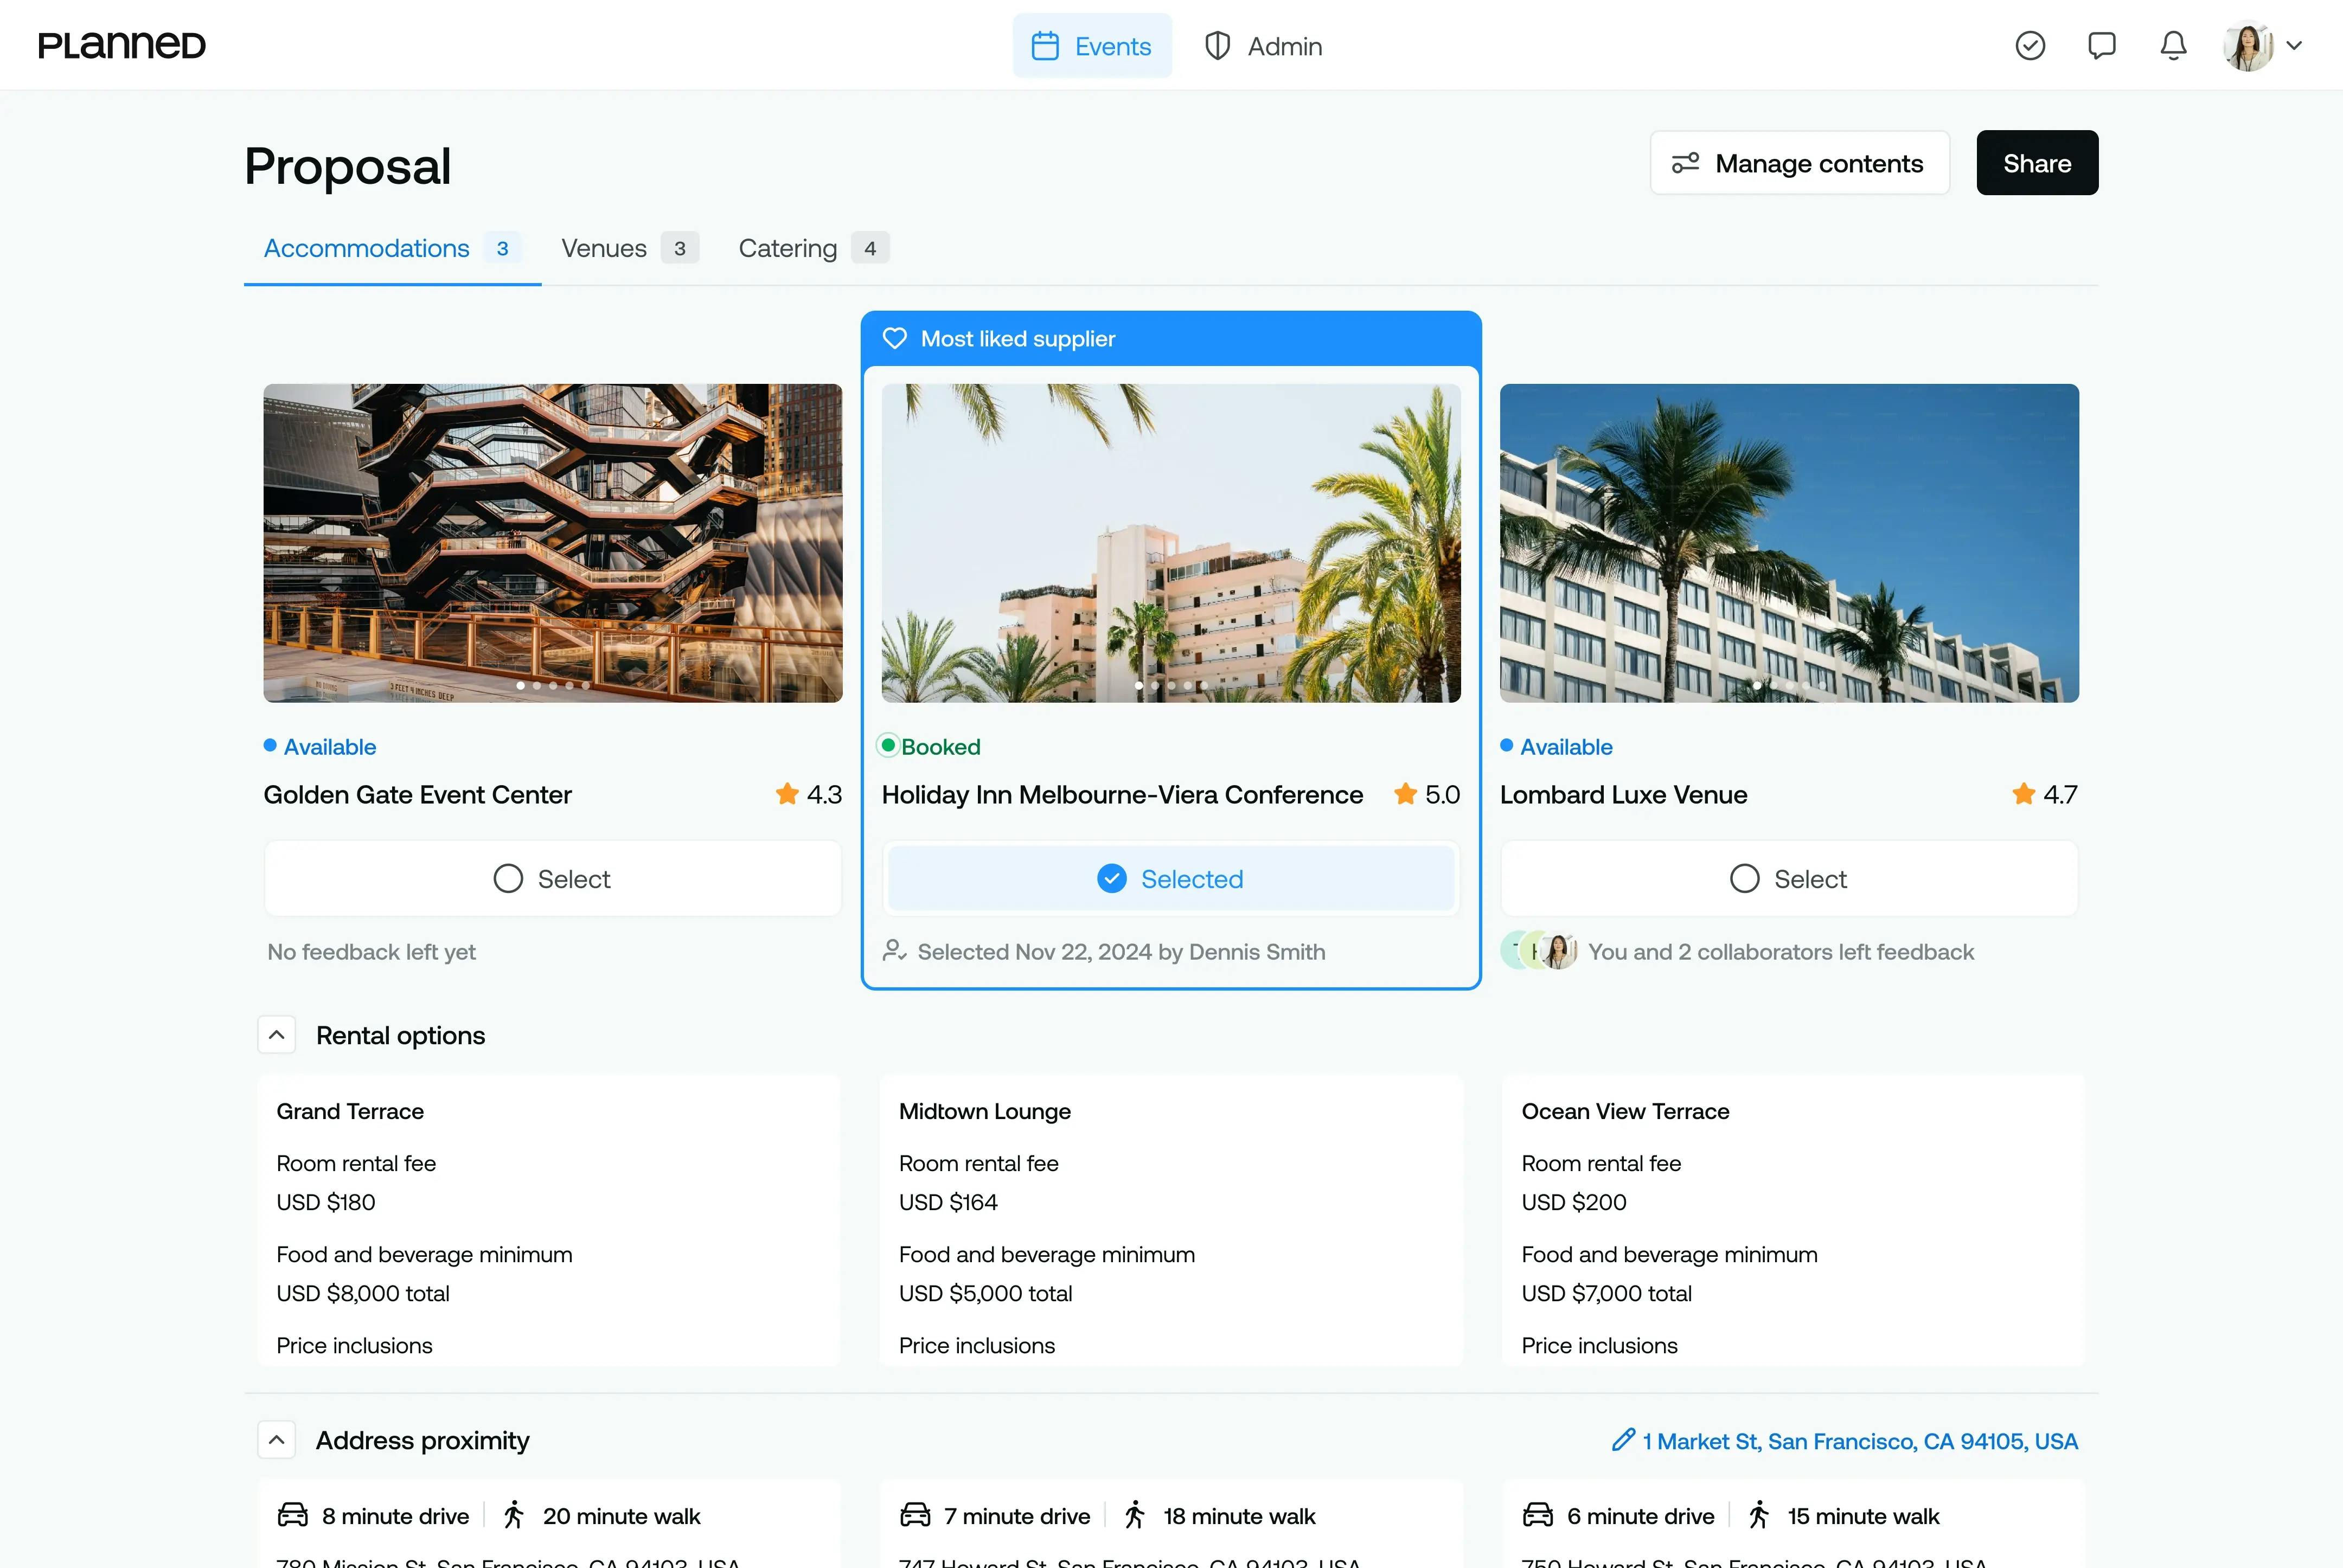Select the Lombard Luxe Venue radio button
This screenshot has width=2343, height=1568.
click(1745, 878)
